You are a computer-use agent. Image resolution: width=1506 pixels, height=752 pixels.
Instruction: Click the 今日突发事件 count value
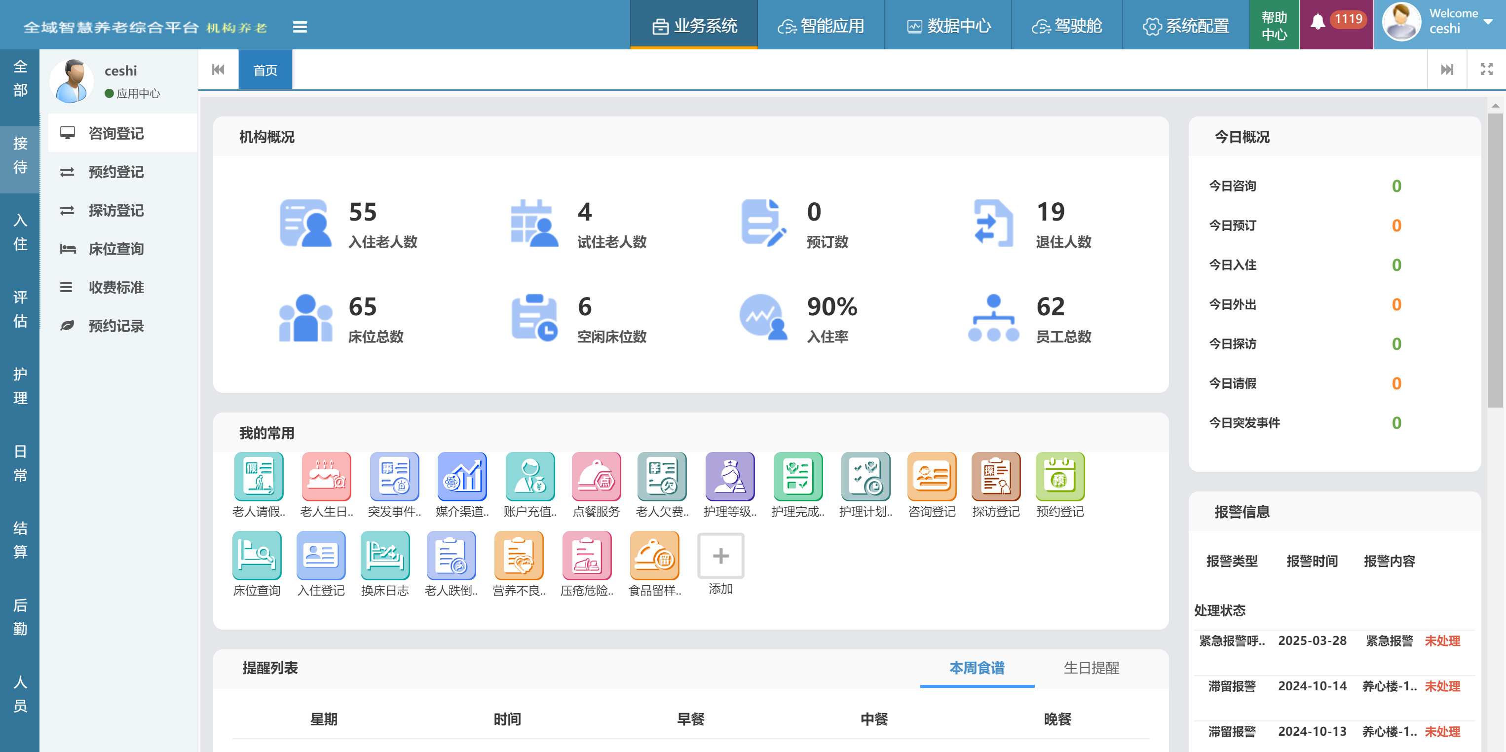[1396, 423]
